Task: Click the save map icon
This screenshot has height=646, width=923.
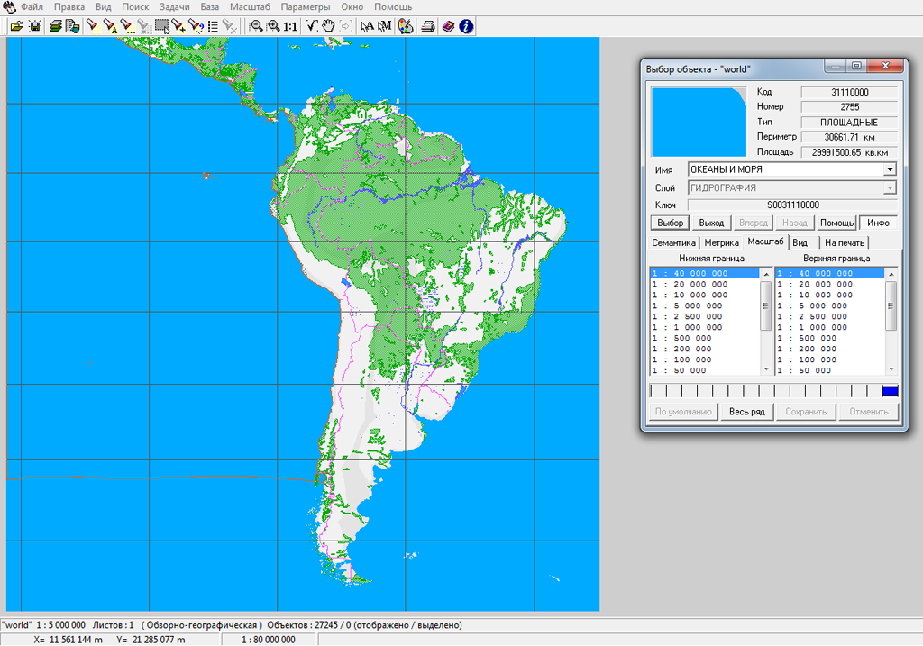Action: tap(35, 26)
